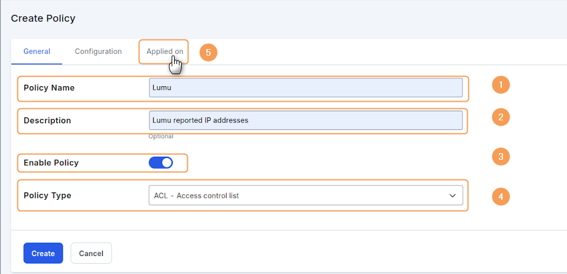
Task: Click the Policy Type label
Action: [x=47, y=196]
